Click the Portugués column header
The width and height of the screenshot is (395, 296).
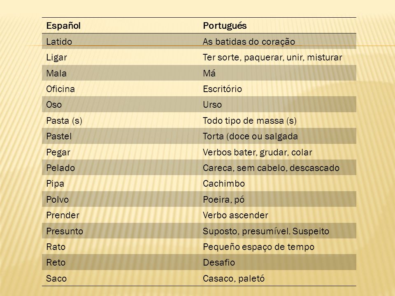coord(225,25)
